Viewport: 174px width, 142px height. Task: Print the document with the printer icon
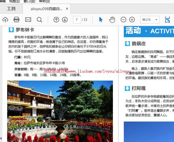pos(16,20)
